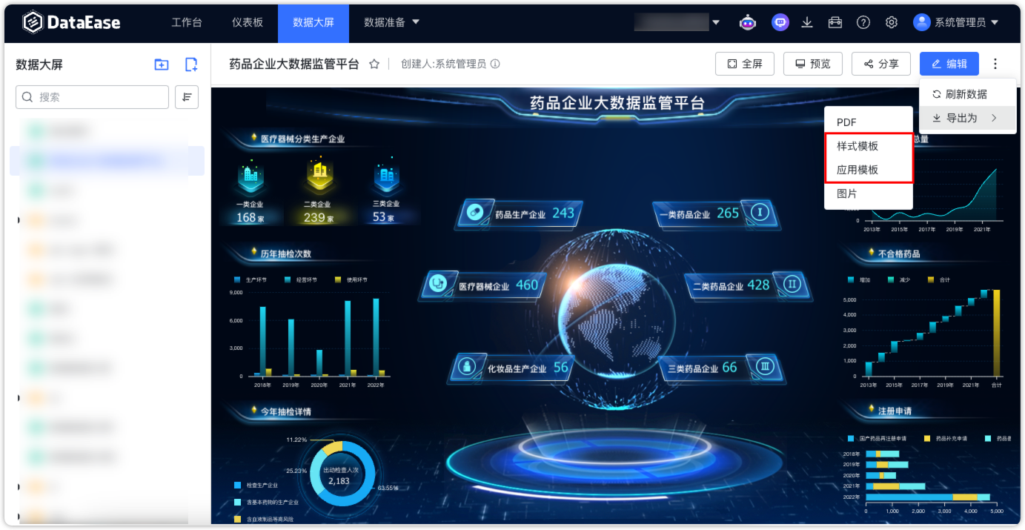Click the search field in sidebar

[92, 97]
